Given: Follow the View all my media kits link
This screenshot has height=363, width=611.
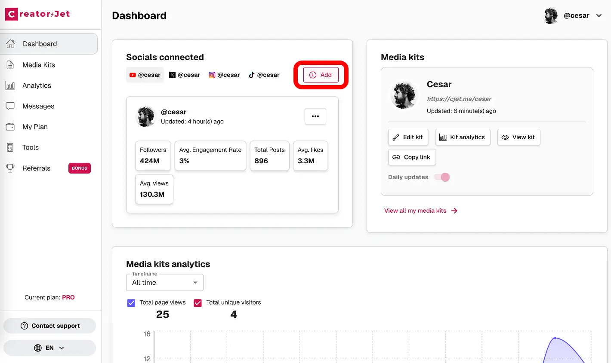Looking at the screenshot, I should tap(416, 210).
